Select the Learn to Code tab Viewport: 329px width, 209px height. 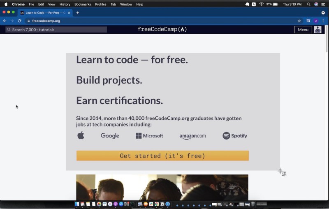coord(45,13)
